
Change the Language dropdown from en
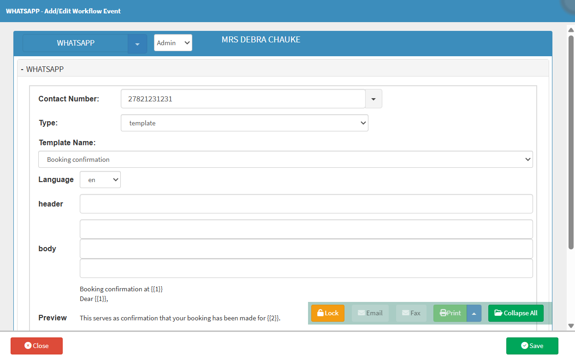100,180
